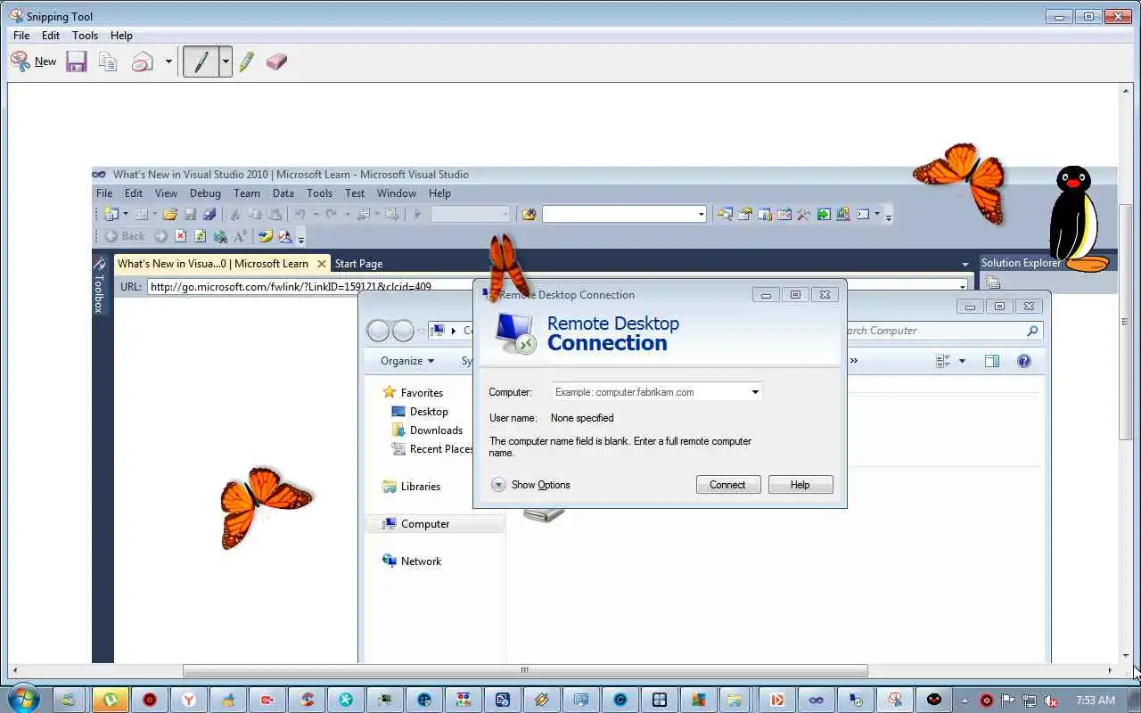The image size is (1141, 713).
Task: Open the Send Snip dropdown arrow
Action: 168,61
